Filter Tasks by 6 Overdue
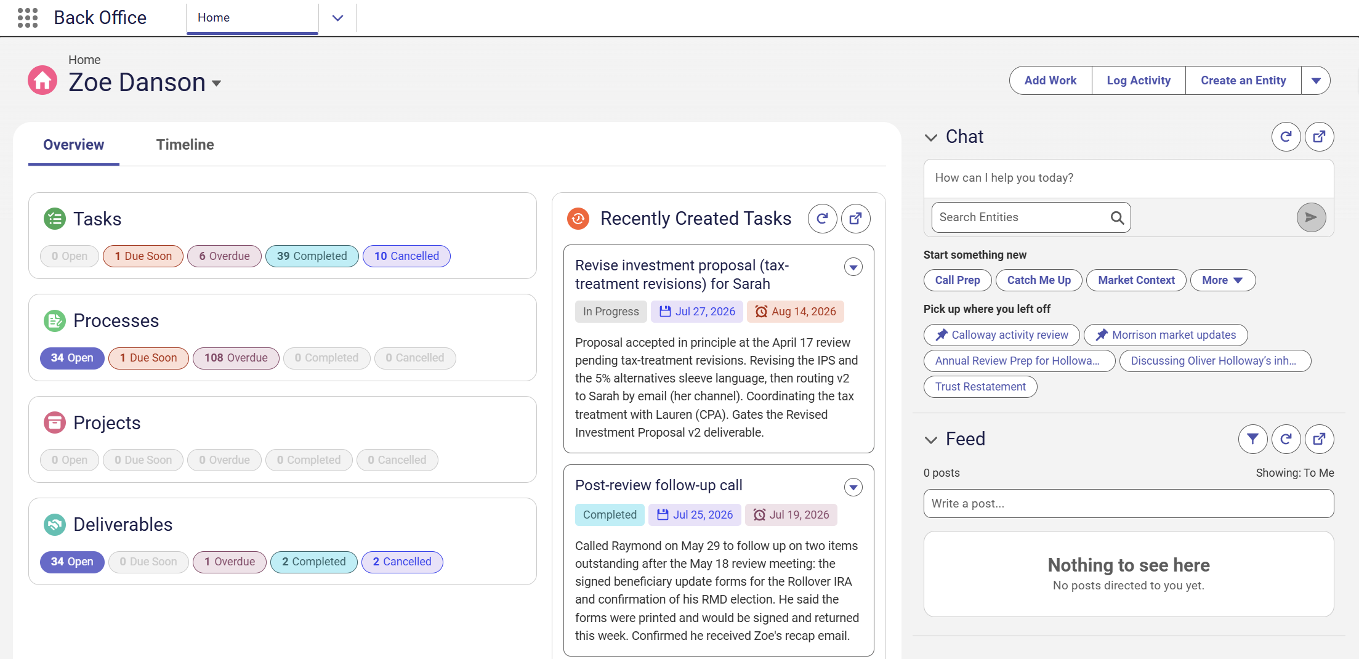1359x659 pixels. (x=224, y=256)
